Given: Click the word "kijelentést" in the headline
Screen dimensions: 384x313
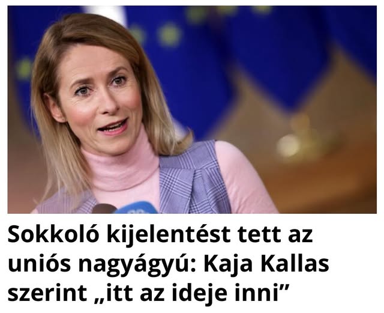Looking at the screenshot, I should [169, 236].
